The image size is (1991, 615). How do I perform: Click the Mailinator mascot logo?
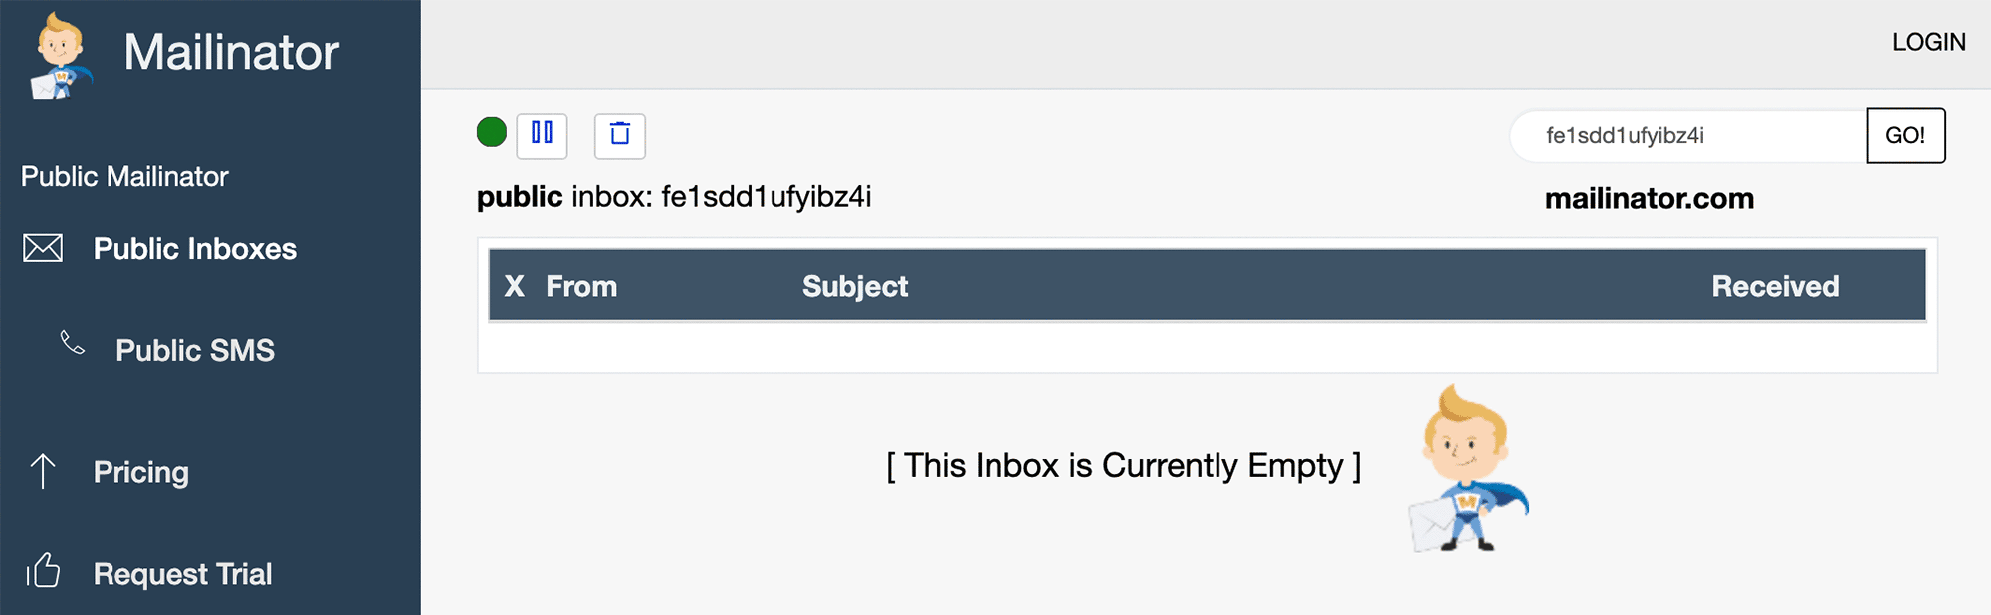tap(58, 55)
